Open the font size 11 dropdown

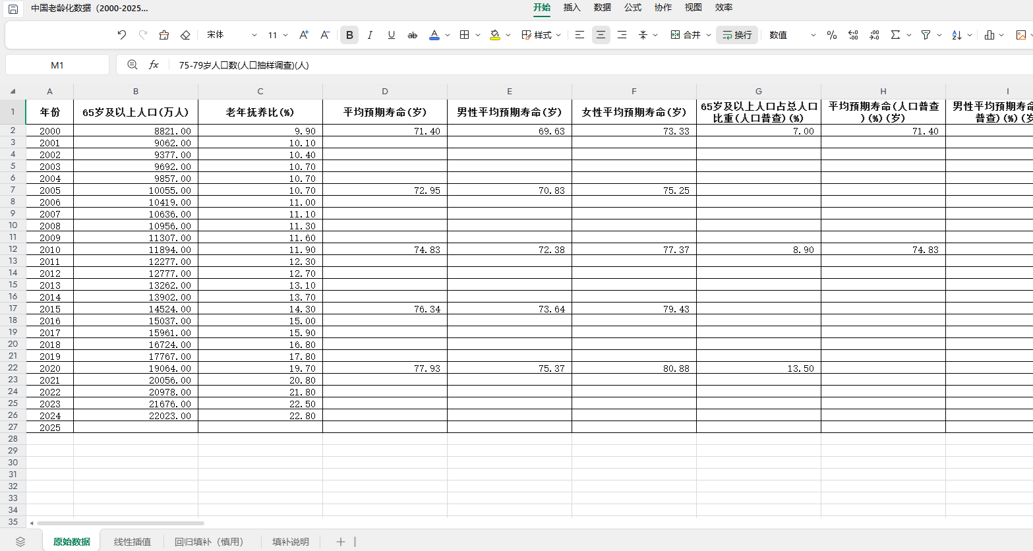pyautogui.click(x=278, y=35)
